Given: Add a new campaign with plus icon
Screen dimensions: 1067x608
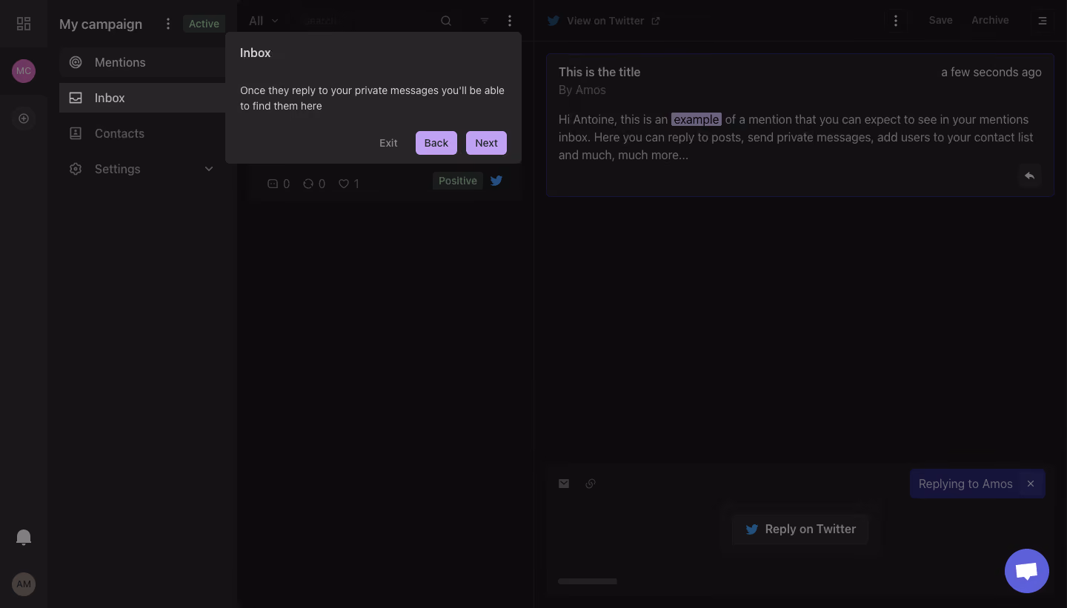Looking at the screenshot, I should [x=24, y=118].
